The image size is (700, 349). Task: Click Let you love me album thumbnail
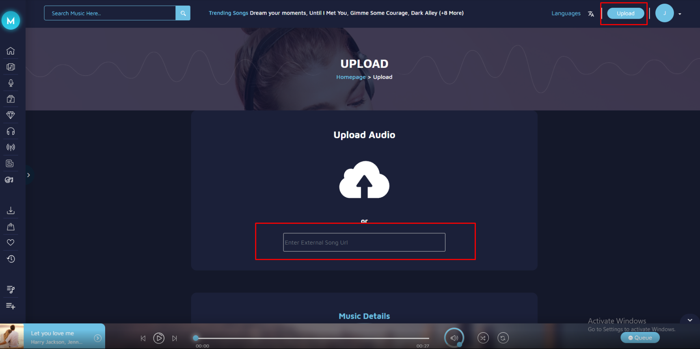[x=12, y=336]
